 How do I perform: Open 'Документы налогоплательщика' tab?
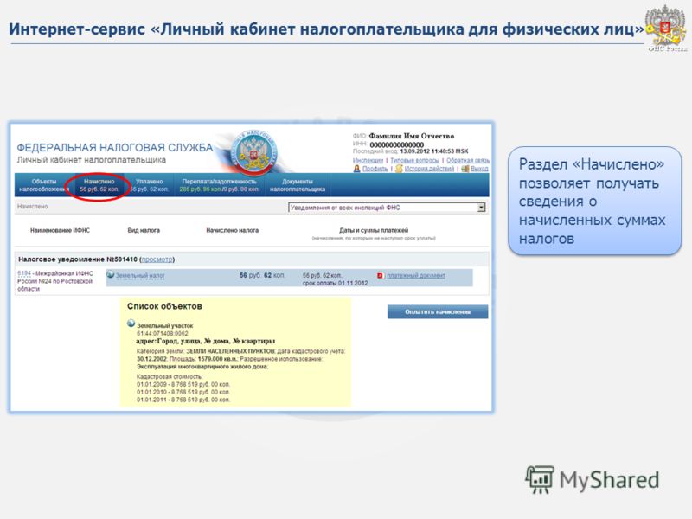[x=298, y=185]
